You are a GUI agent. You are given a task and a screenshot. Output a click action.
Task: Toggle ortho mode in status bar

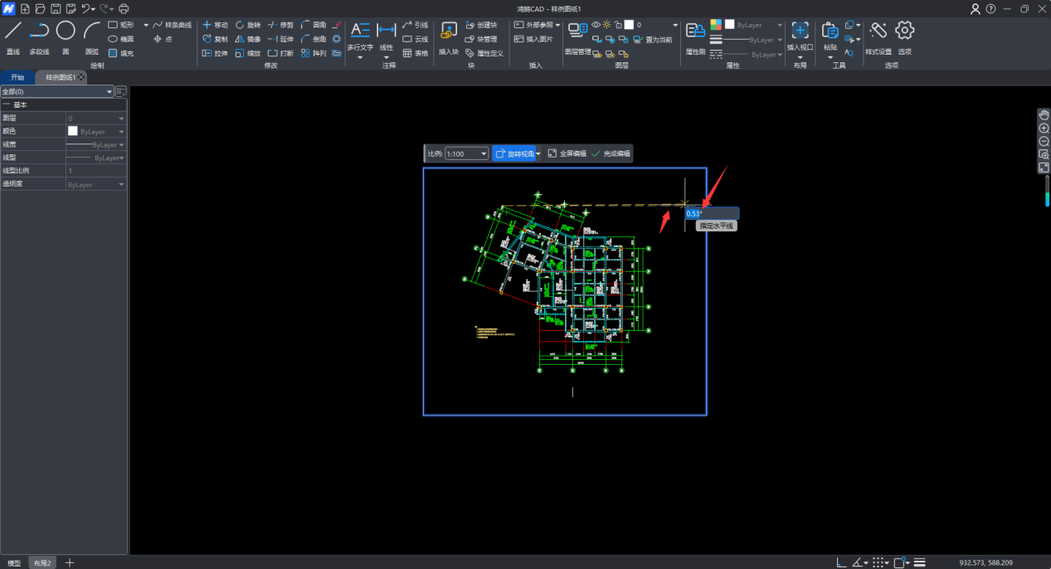[842, 562]
